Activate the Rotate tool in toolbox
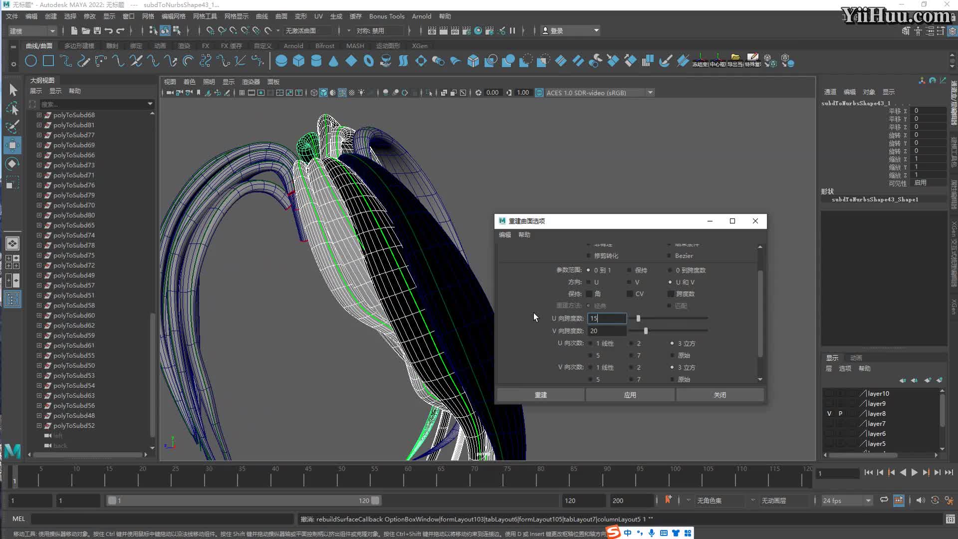Viewport: 958px width, 539px height. click(12, 164)
